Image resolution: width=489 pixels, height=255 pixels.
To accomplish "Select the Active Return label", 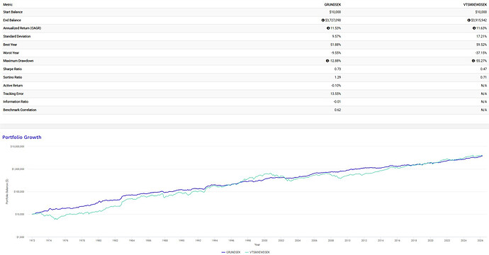I will [13, 86].
